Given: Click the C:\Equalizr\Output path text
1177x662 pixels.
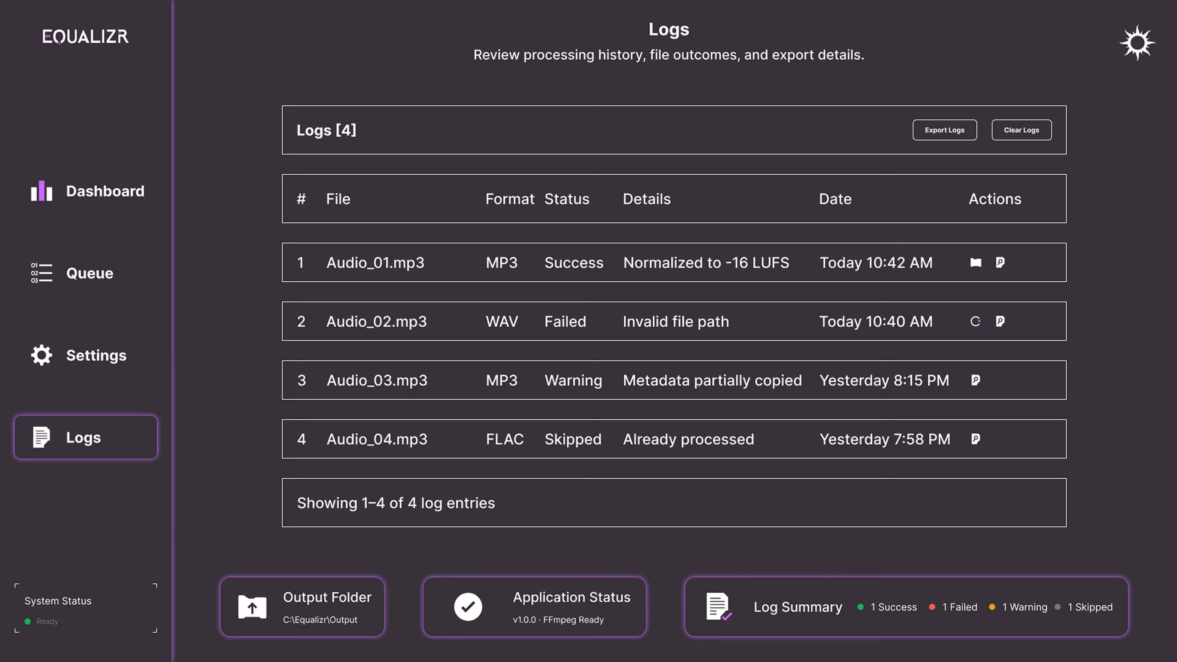Looking at the screenshot, I should tap(320, 620).
